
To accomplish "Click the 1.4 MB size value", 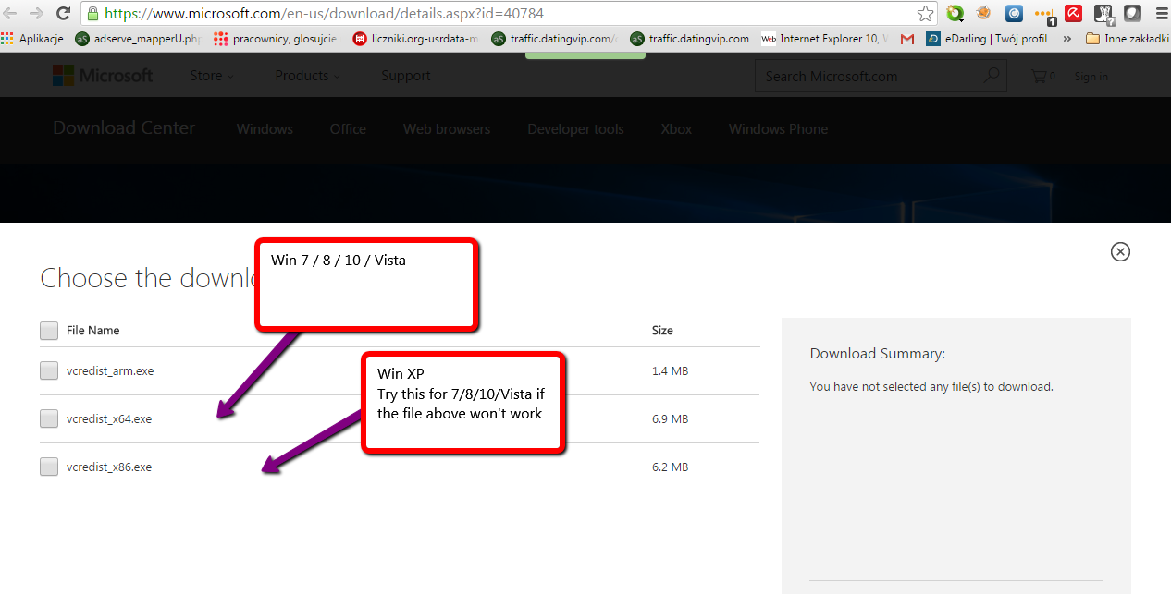I will click(670, 371).
